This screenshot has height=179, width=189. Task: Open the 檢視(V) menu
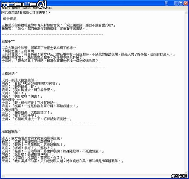37,8
